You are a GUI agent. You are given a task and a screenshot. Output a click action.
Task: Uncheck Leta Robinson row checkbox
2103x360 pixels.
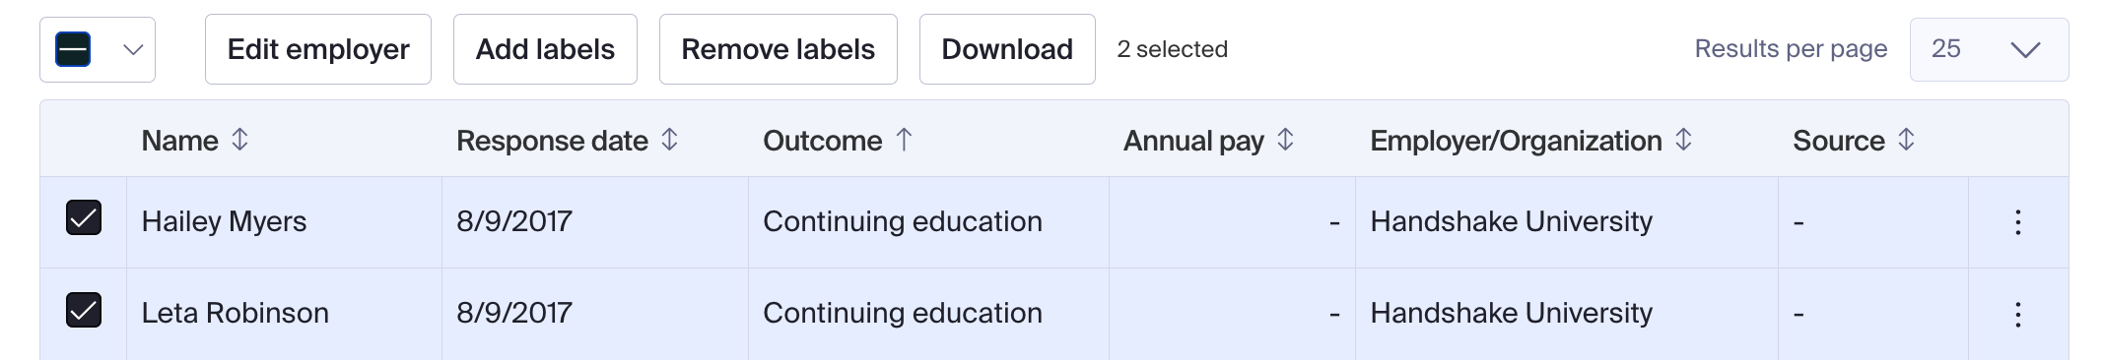(84, 309)
